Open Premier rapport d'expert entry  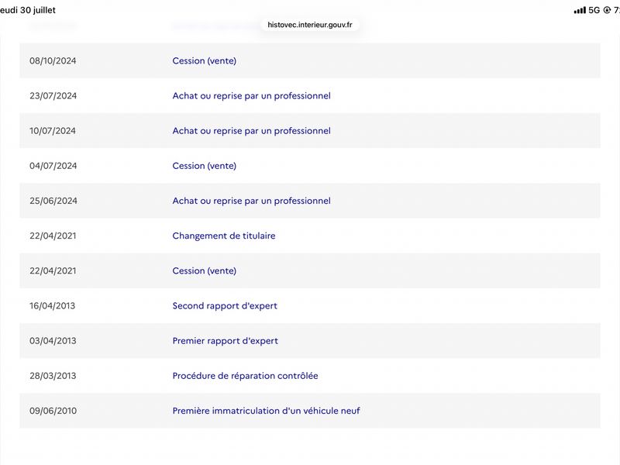click(x=225, y=341)
